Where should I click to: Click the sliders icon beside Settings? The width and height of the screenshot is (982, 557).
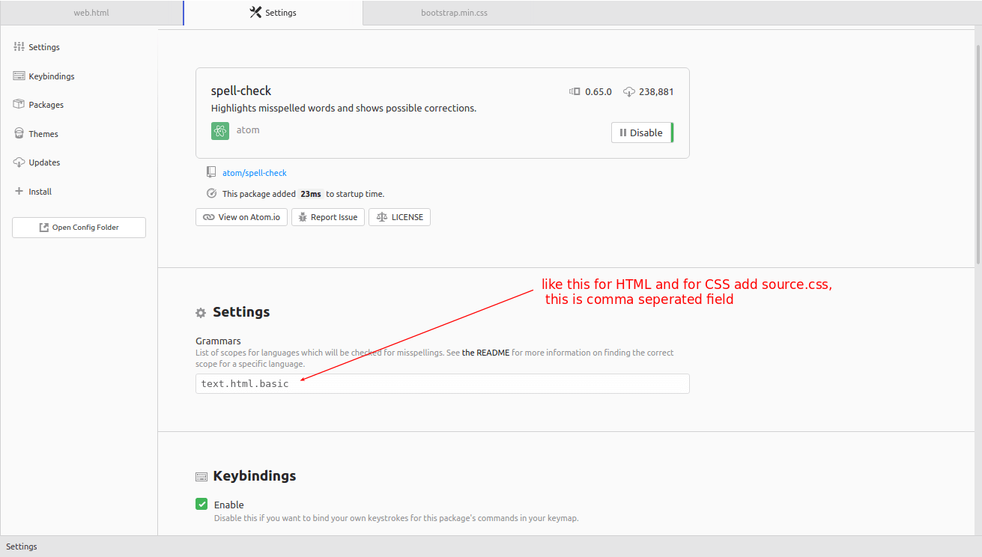click(x=19, y=47)
